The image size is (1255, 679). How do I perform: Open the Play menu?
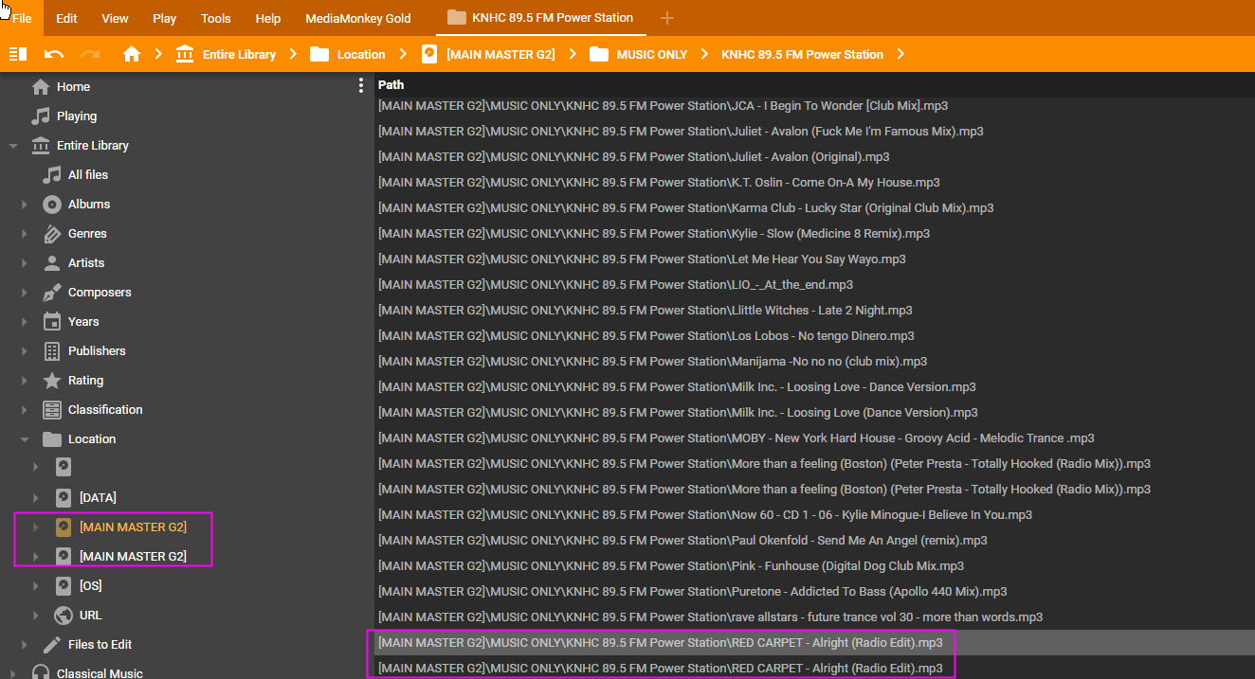(x=164, y=18)
